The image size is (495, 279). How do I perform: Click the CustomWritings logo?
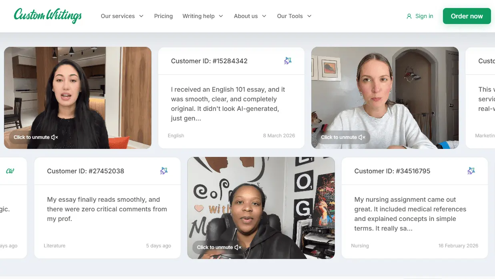click(48, 16)
